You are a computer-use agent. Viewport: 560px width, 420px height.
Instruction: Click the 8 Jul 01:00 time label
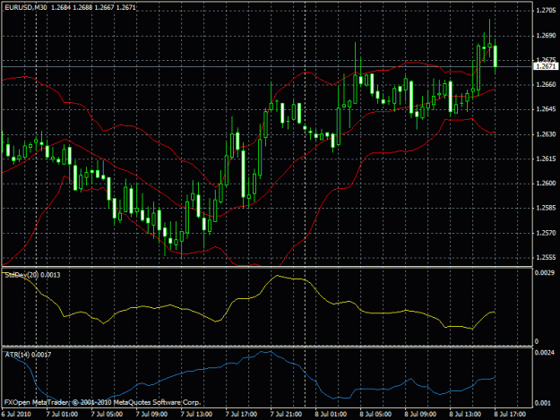pos(331,415)
